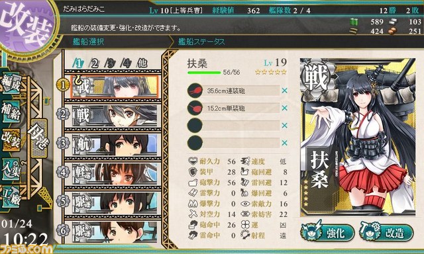
Task: Switch to fleet tab 3
Action: pyautogui.click(x=110, y=63)
